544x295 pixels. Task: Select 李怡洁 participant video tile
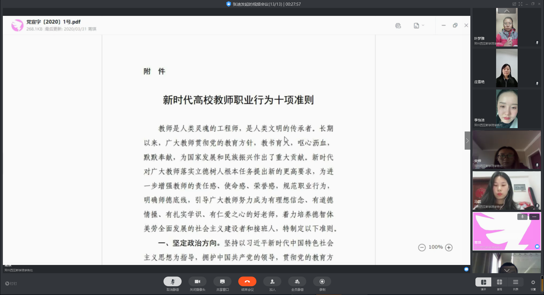point(507,109)
